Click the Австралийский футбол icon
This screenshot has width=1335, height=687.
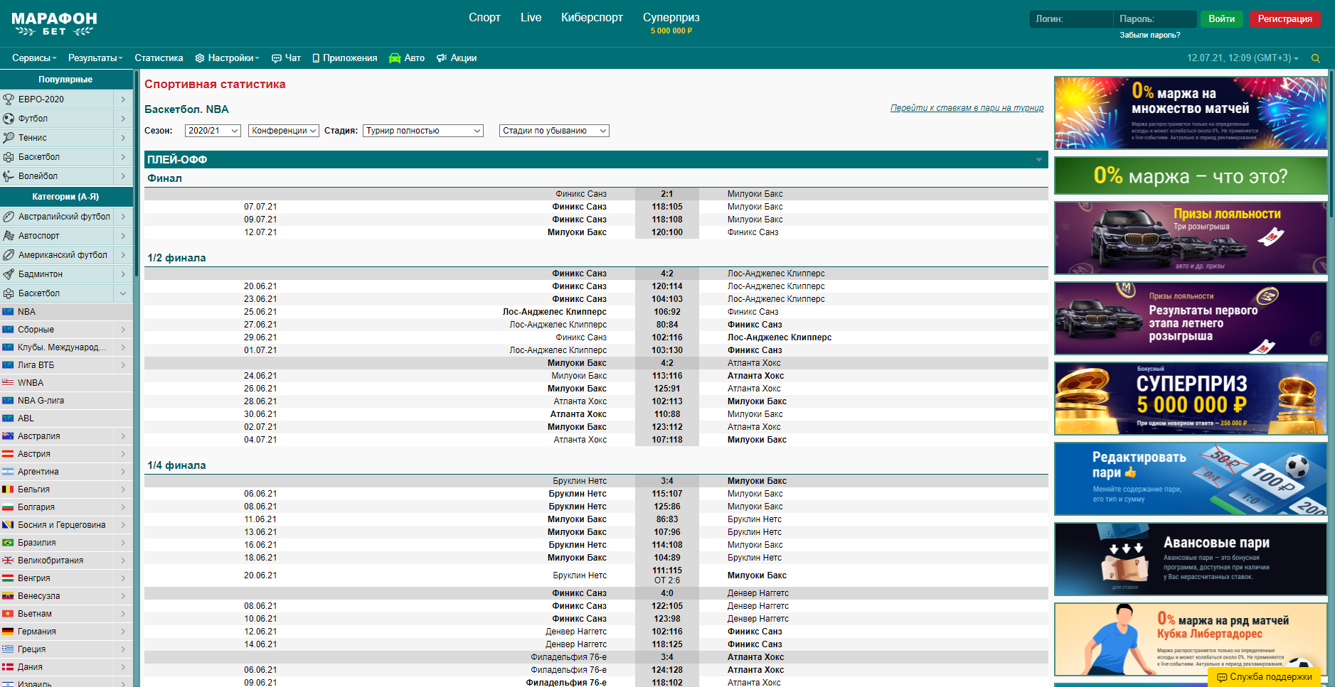click(x=9, y=217)
